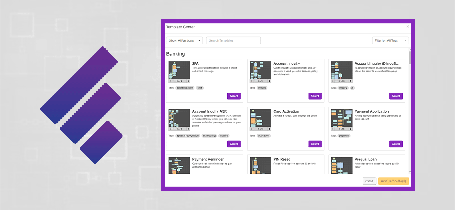Click the Add Template(s) button

click(393, 181)
